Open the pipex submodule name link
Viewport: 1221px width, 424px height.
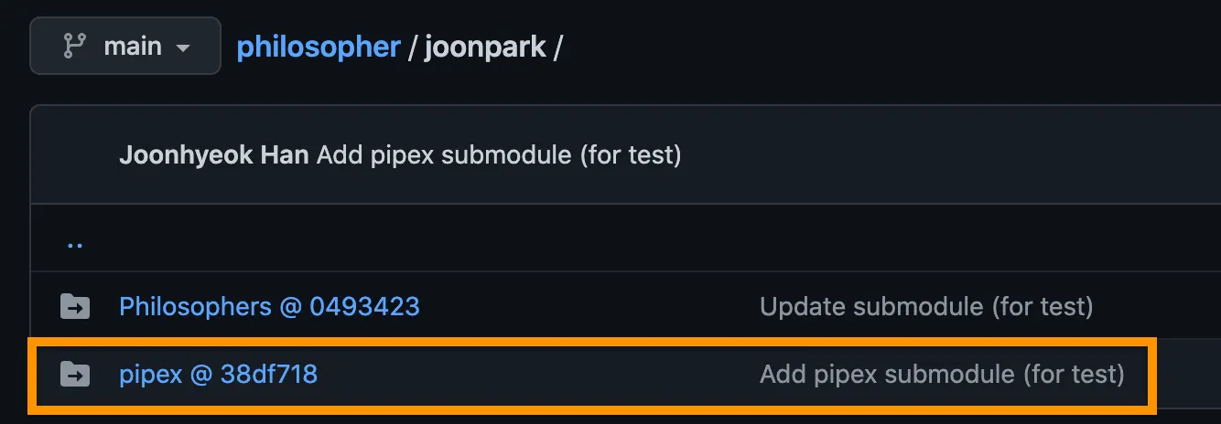coord(151,374)
